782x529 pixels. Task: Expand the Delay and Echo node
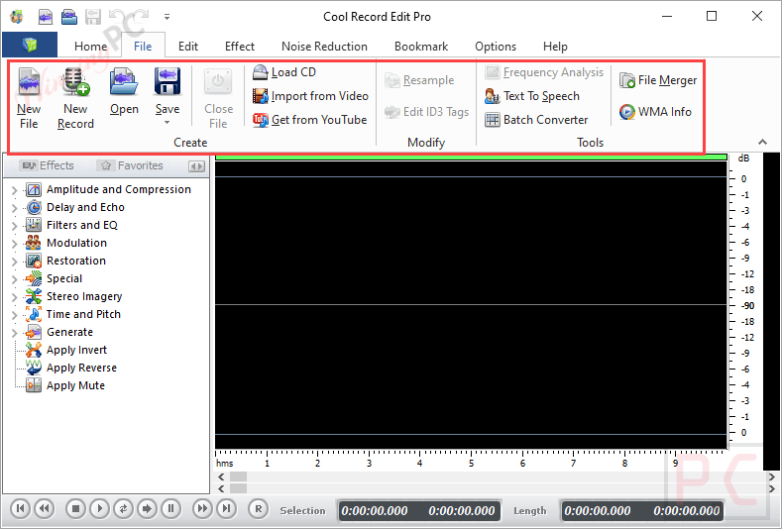[x=14, y=208]
